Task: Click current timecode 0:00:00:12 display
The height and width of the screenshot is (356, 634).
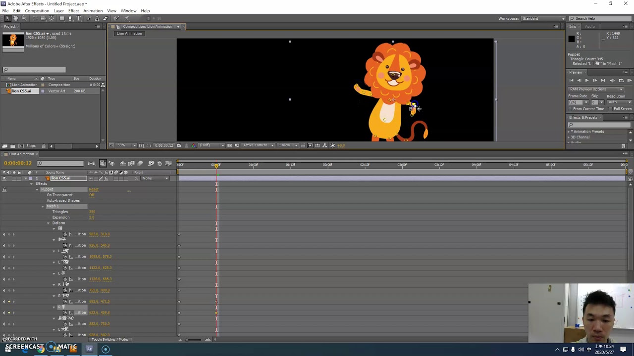Action: click(x=18, y=163)
